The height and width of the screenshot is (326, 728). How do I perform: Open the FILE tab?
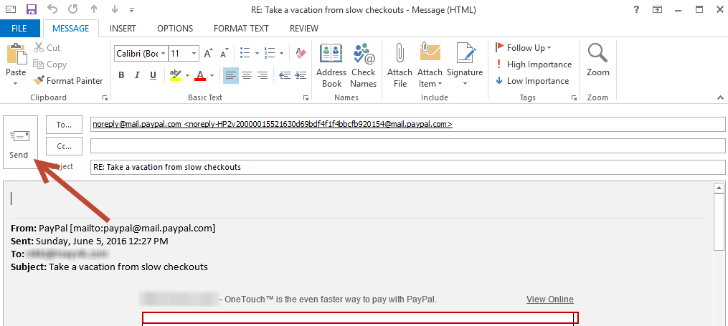[x=19, y=28]
